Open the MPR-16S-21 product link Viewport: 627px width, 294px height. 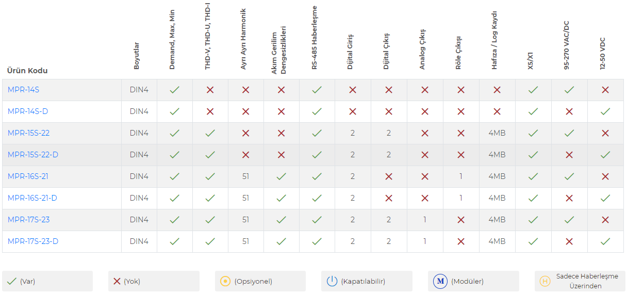[28, 176]
